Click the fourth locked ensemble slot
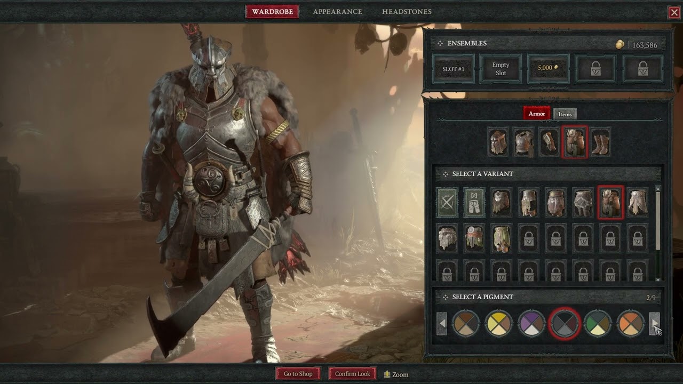Image resolution: width=683 pixels, height=384 pixels. 595,69
